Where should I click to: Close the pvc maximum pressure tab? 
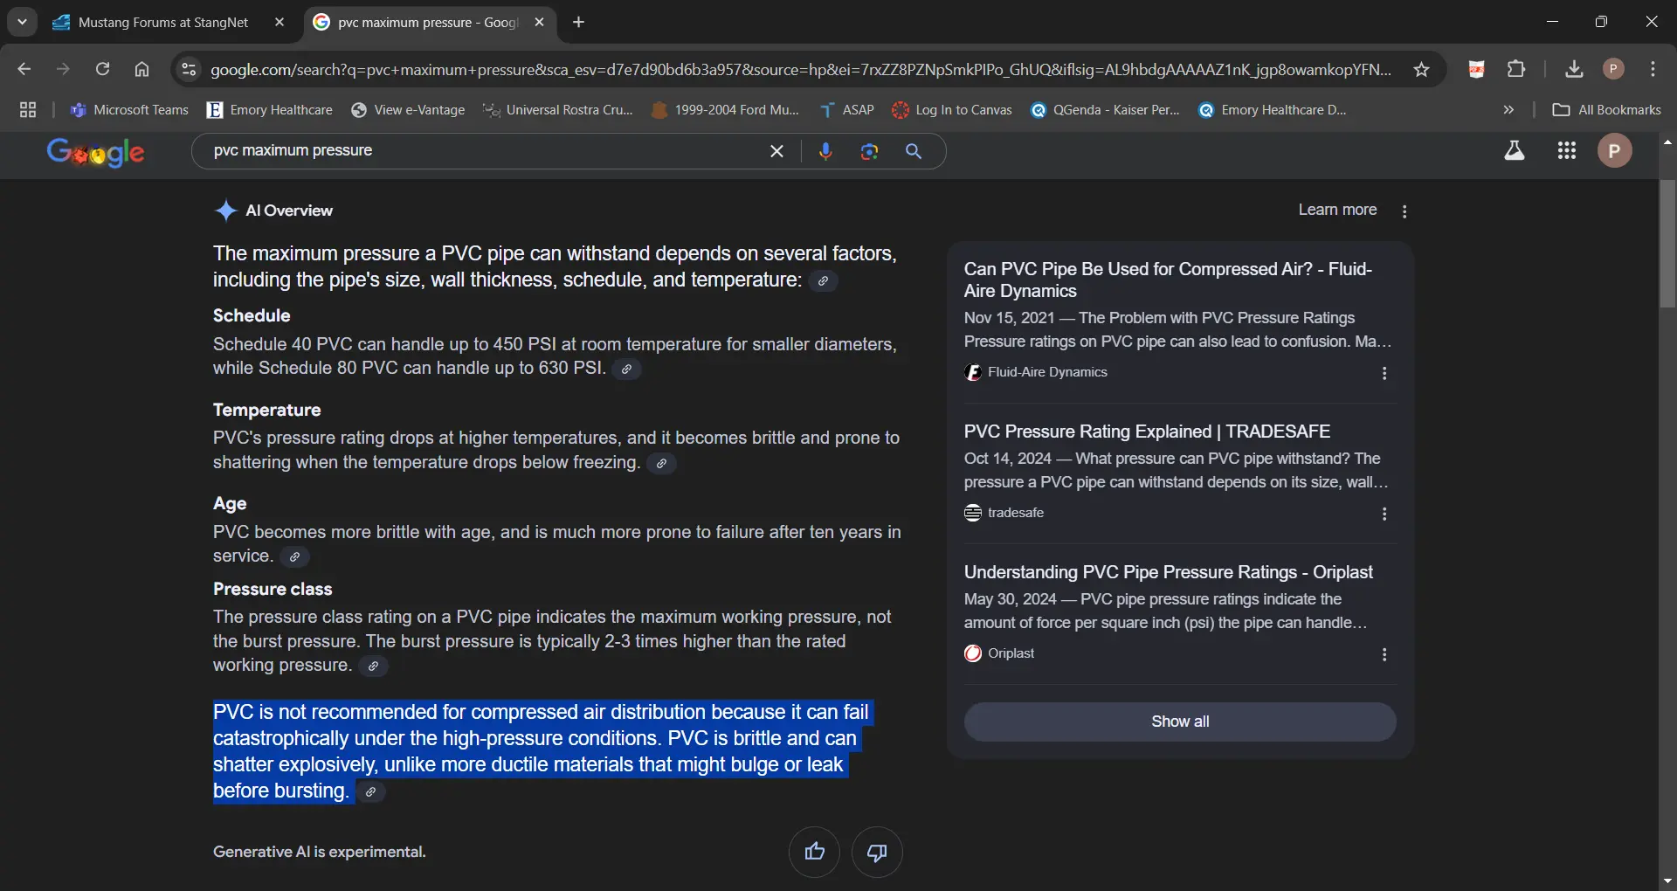click(x=539, y=22)
